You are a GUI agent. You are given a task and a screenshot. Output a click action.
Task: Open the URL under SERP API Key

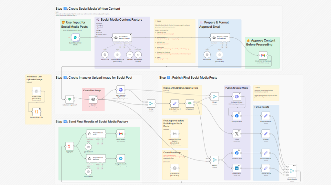point(163,44)
